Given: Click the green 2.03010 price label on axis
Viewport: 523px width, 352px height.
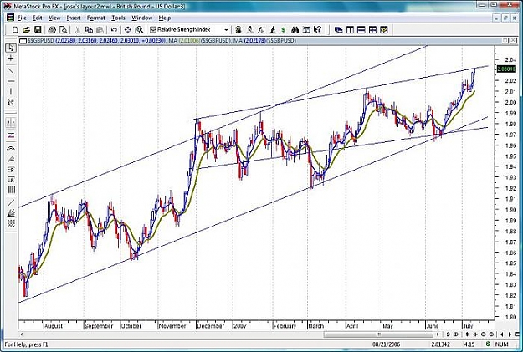Looking at the screenshot, I should coord(506,69).
